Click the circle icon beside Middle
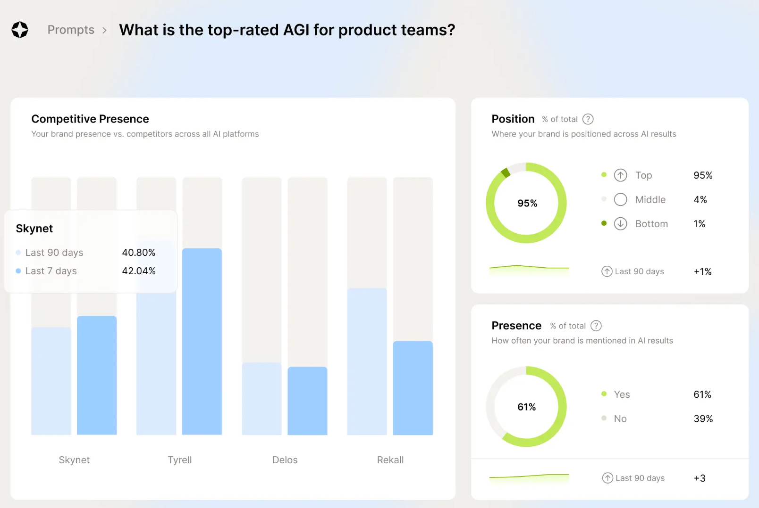759x508 pixels. point(620,199)
